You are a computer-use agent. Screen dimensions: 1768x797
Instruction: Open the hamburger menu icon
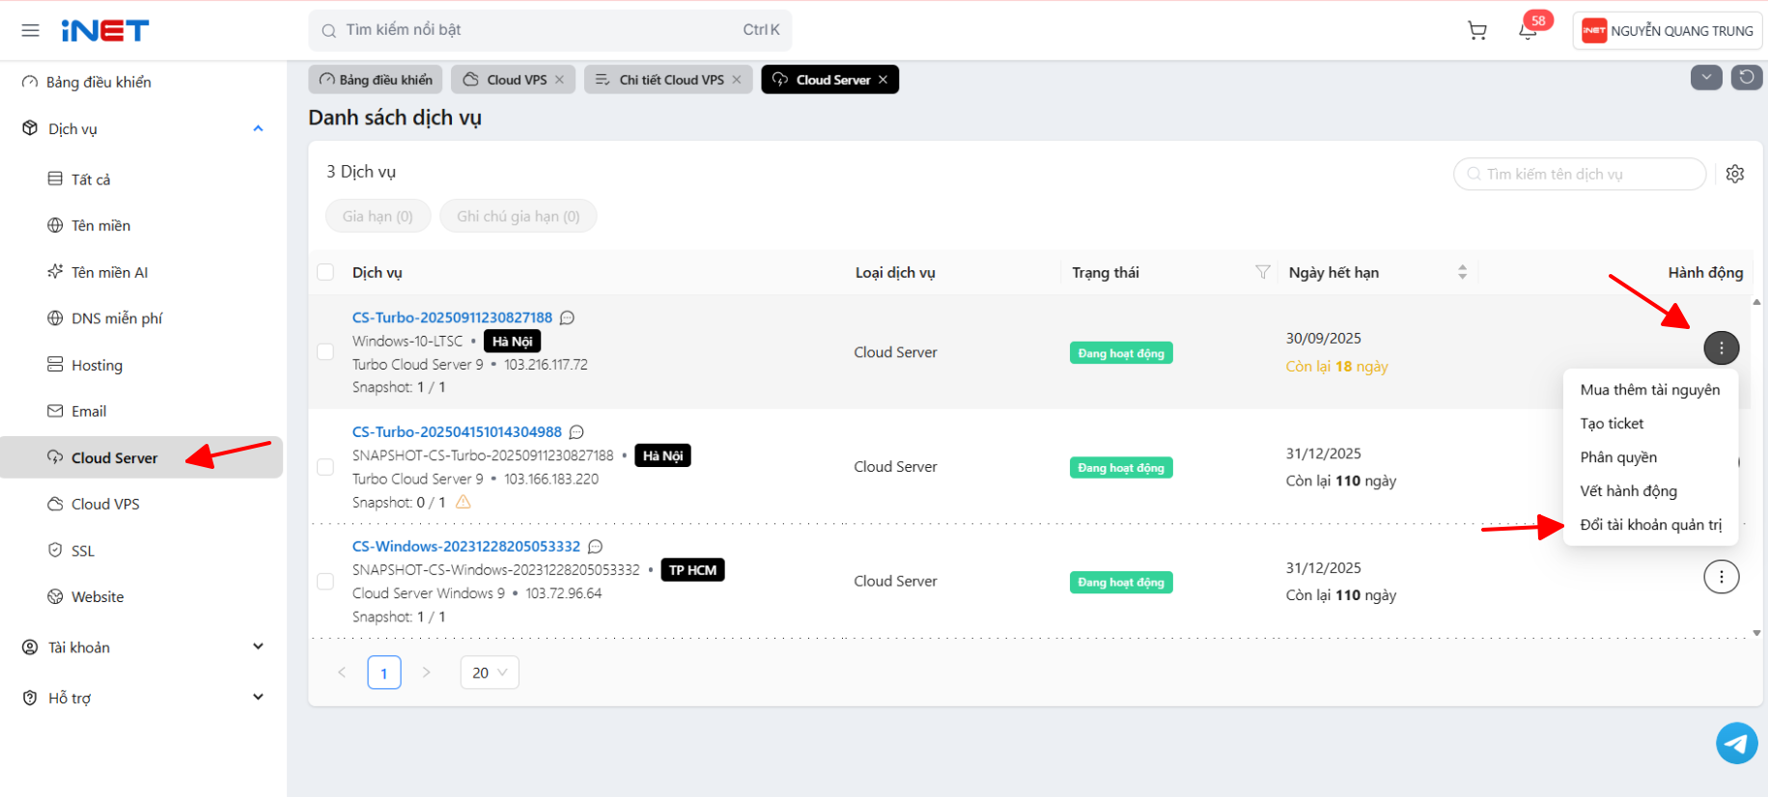click(x=30, y=30)
